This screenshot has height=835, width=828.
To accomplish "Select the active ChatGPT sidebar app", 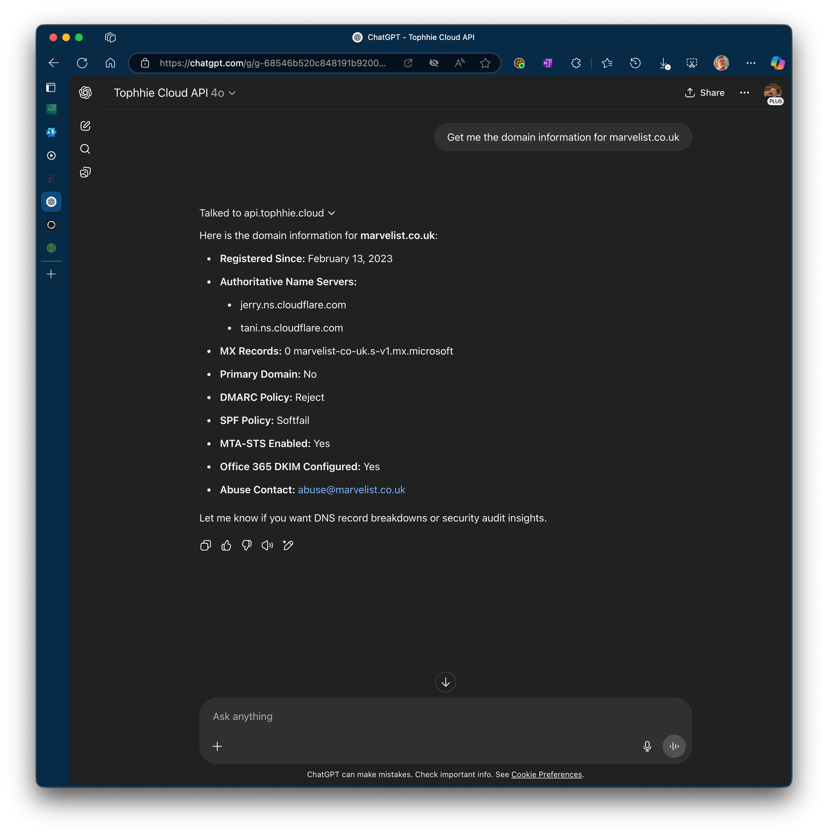I will pyautogui.click(x=51, y=202).
